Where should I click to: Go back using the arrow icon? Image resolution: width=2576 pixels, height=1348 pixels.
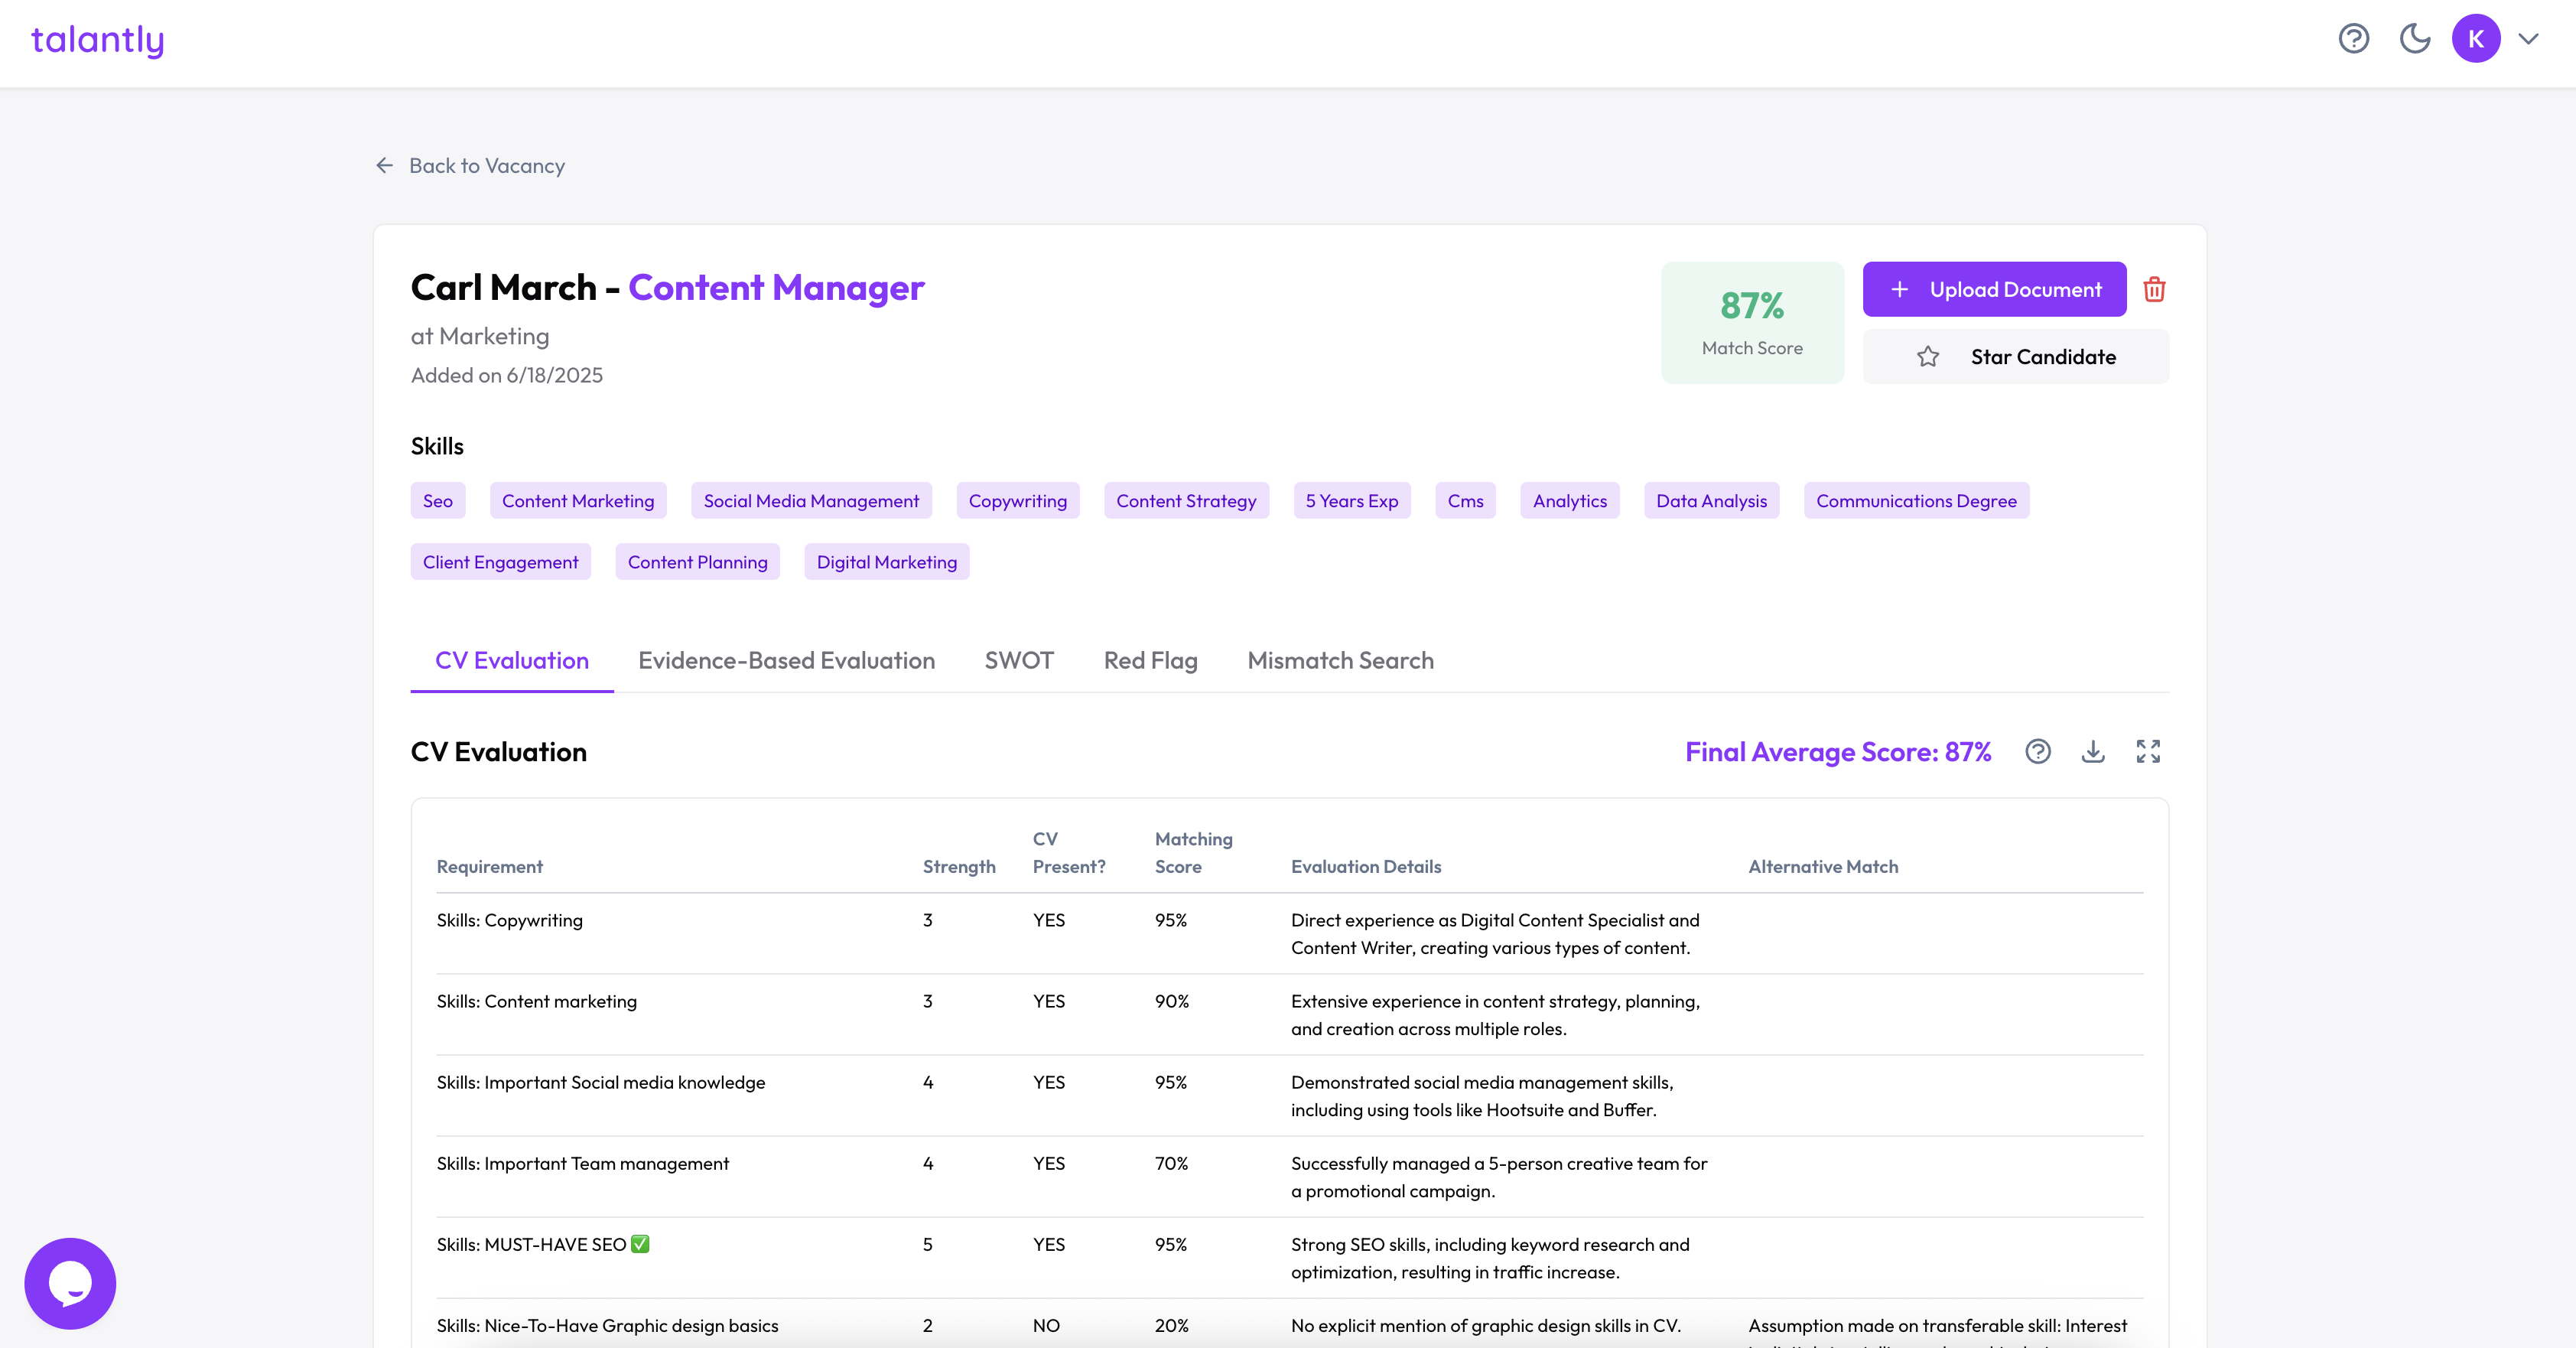pos(384,166)
